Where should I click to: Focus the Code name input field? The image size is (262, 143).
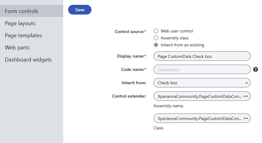click(202, 69)
